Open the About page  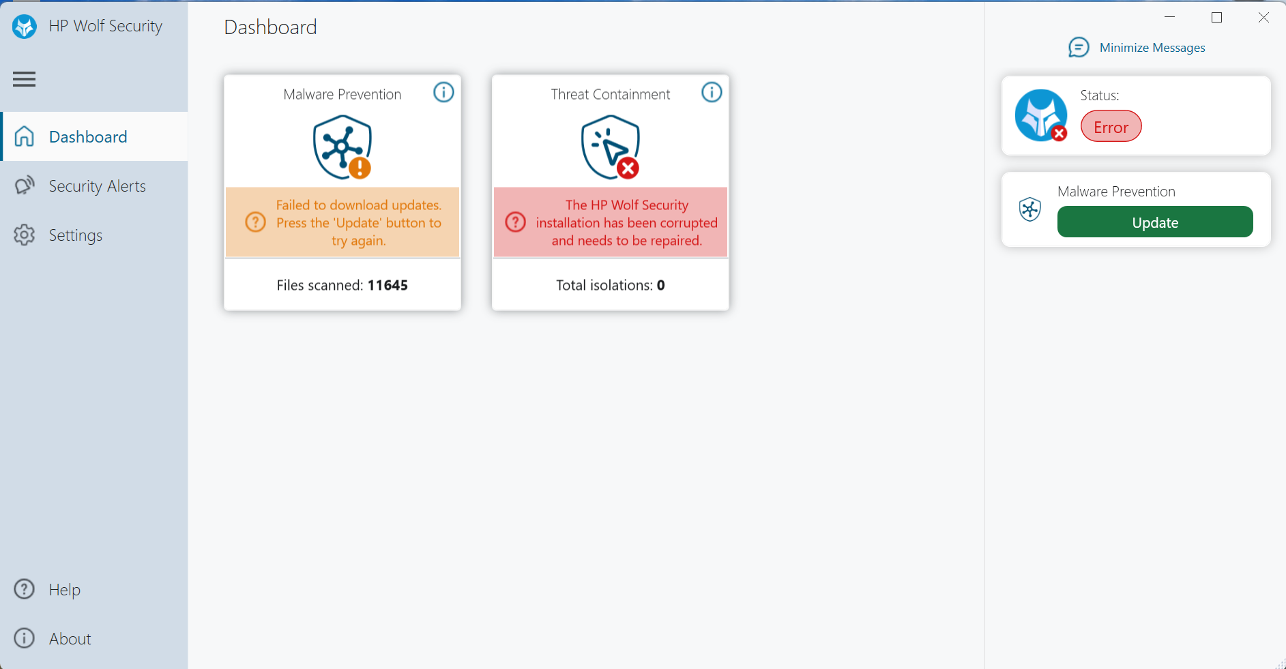coord(70,639)
